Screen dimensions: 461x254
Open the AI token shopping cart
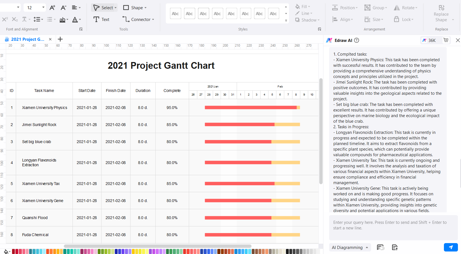[x=446, y=40]
